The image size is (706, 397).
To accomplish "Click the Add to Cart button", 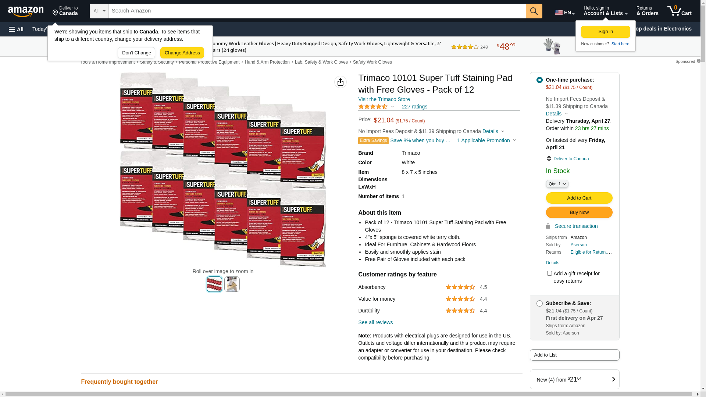I will (579, 198).
